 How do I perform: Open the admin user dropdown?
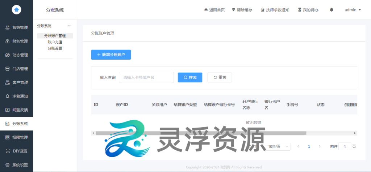pos(353,10)
